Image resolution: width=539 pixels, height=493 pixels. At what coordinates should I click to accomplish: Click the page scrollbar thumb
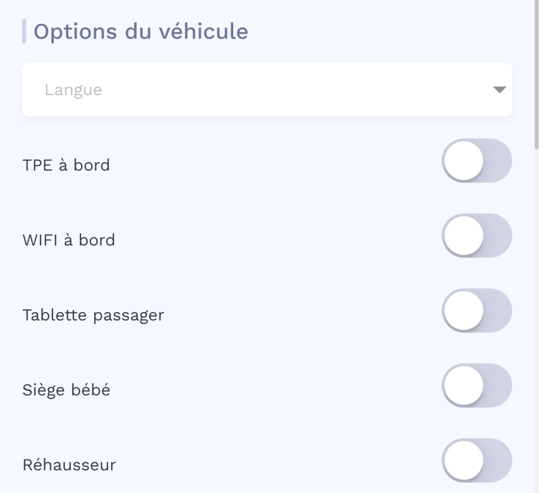[536, 74]
